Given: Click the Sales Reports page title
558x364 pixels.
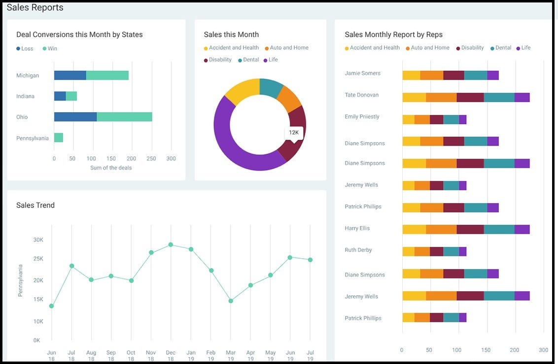Looking at the screenshot, I should click(x=35, y=7).
